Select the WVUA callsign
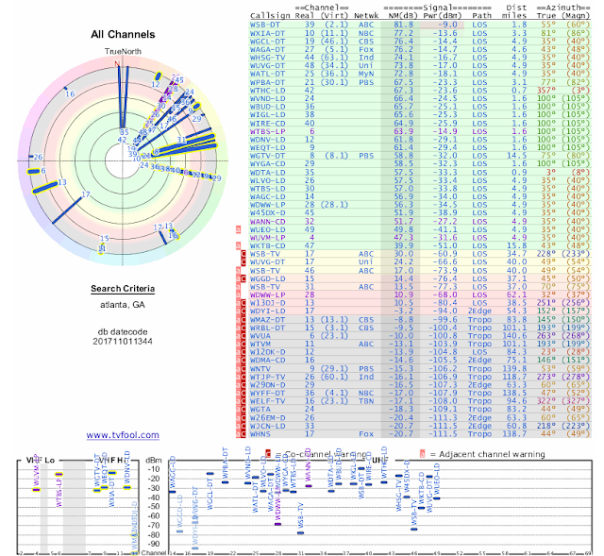604x556 pixels. (260, 336)
